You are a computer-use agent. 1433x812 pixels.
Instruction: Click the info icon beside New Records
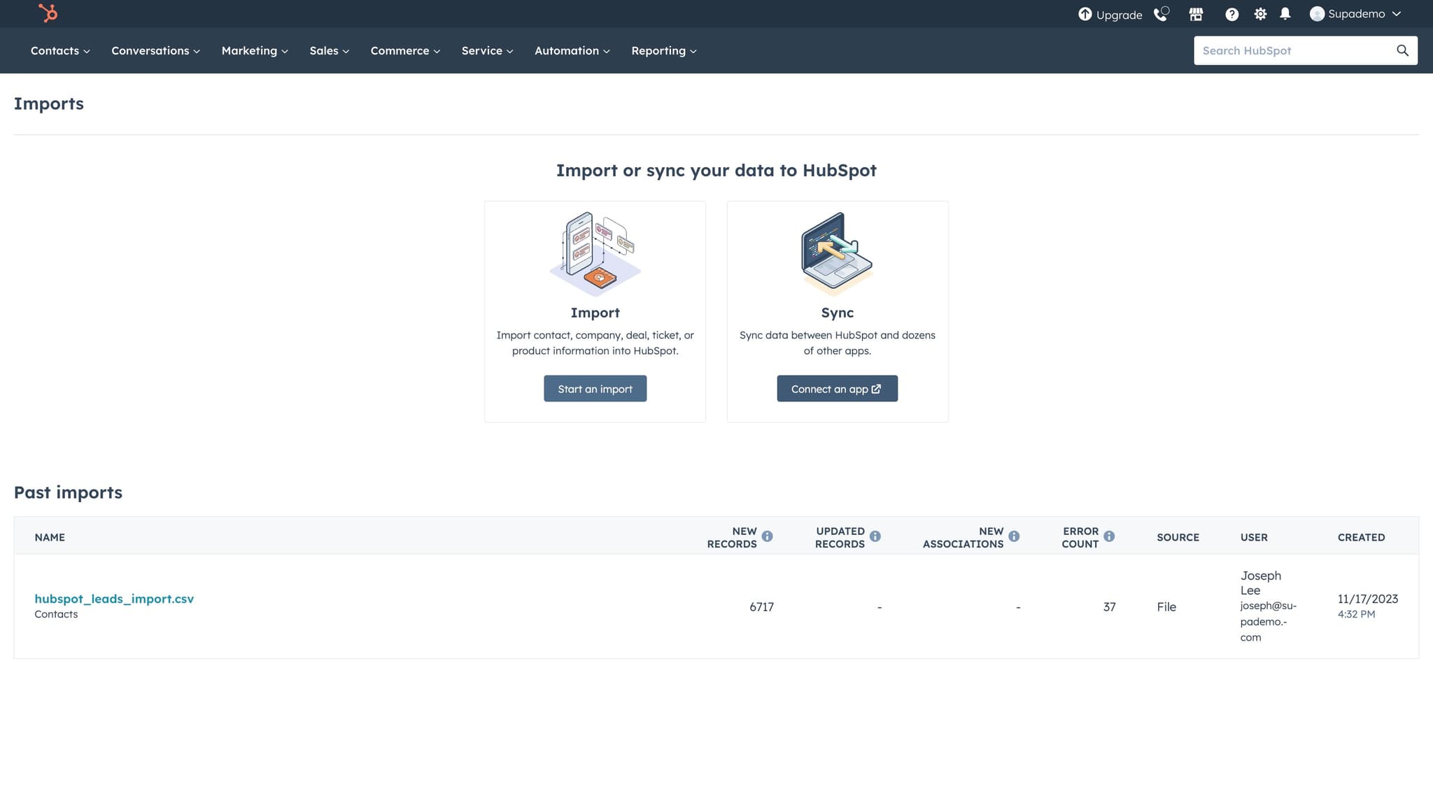[768, 536]
